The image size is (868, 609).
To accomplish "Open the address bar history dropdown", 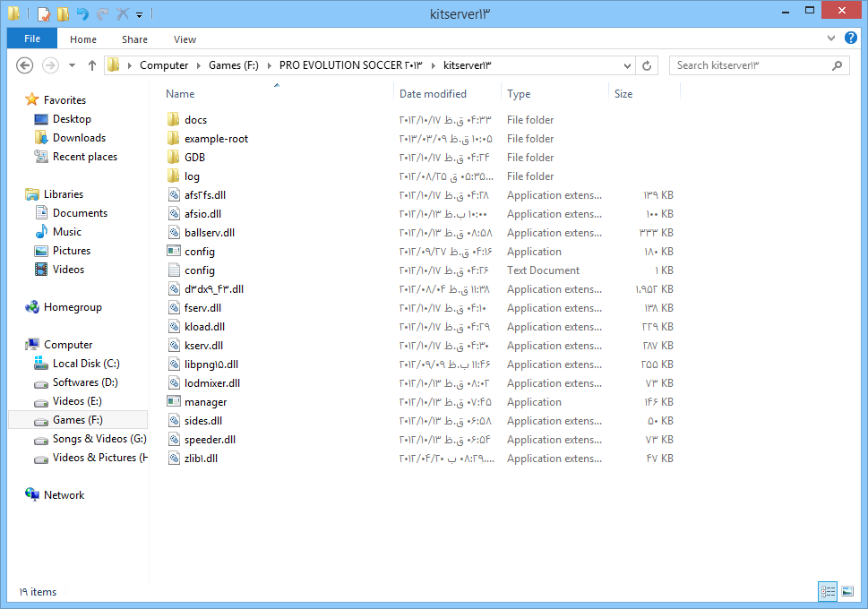I will 627,65.
